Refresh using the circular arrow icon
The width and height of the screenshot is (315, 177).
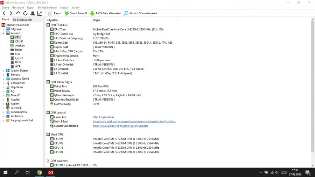(25, 13)
